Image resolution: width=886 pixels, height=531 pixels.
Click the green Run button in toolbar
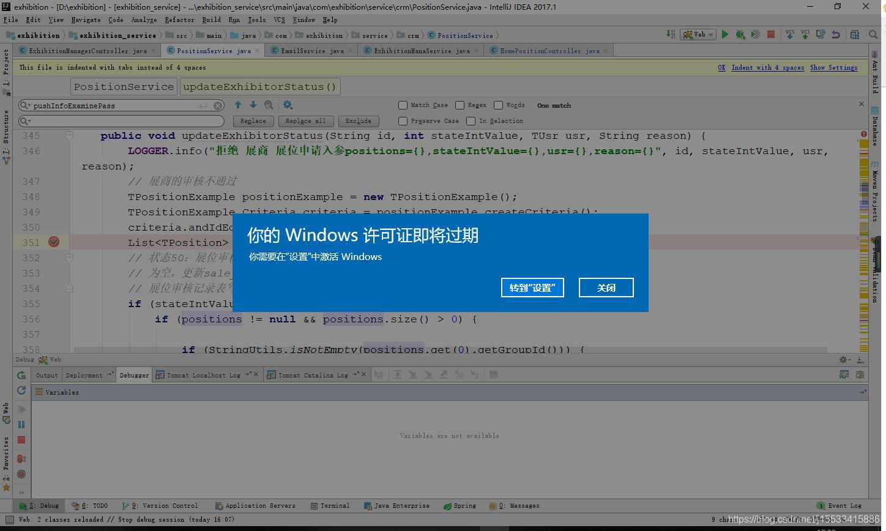coord(725,35)
